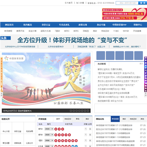Click 开奖直播 in sub navigation
Viewport: 147px width, 147px height.
[137, 31]
